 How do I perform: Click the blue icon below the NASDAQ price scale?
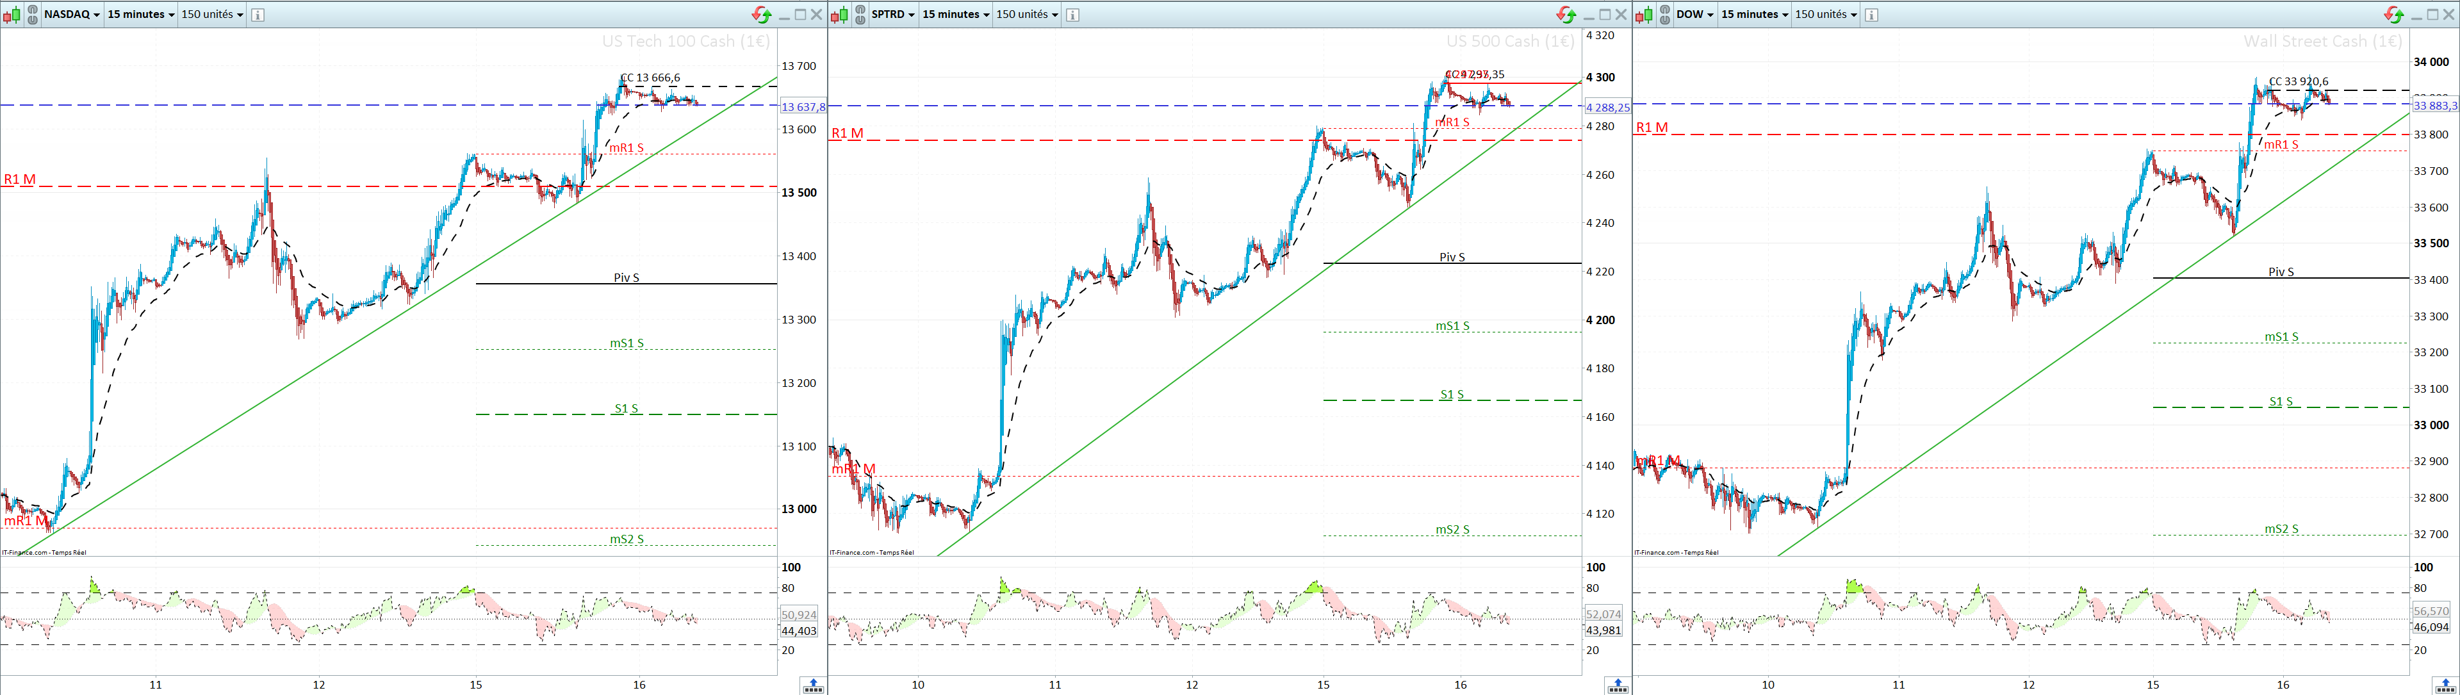pyautogui.click(x=813, y=685)
